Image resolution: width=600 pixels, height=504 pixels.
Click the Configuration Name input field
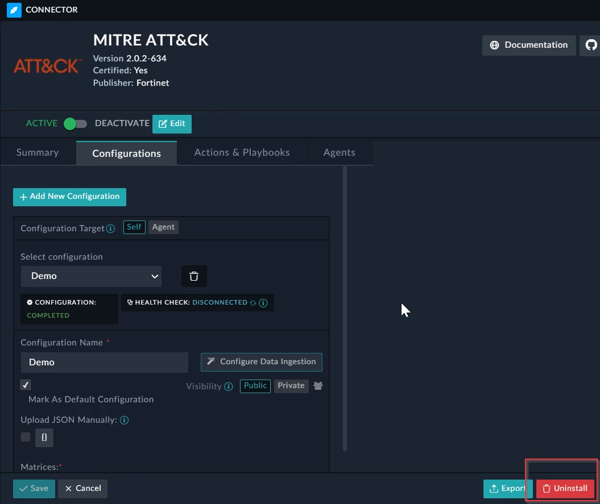105,363
